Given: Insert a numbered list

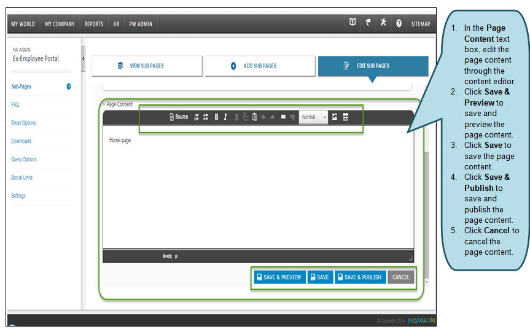Looking at the screenshot, I should pos(196,117).
